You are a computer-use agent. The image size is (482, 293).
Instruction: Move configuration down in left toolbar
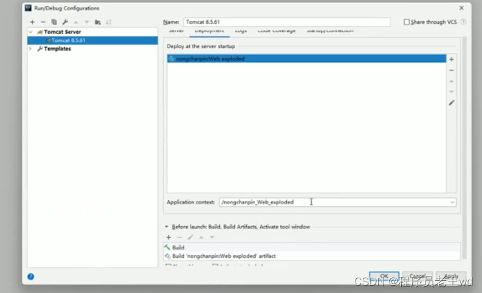[x=87, y=22]
